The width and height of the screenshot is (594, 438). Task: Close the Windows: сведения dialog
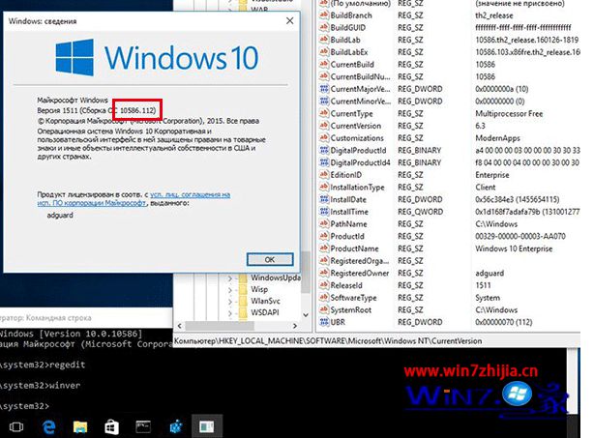290,21
